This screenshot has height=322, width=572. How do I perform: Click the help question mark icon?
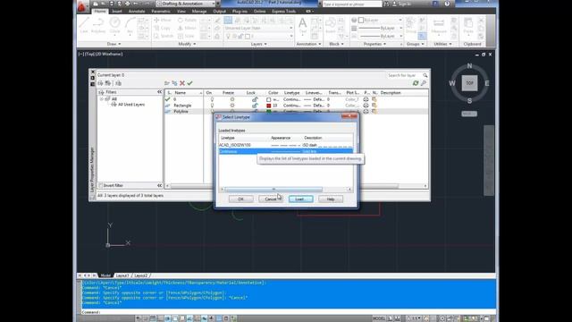(447, 4)
